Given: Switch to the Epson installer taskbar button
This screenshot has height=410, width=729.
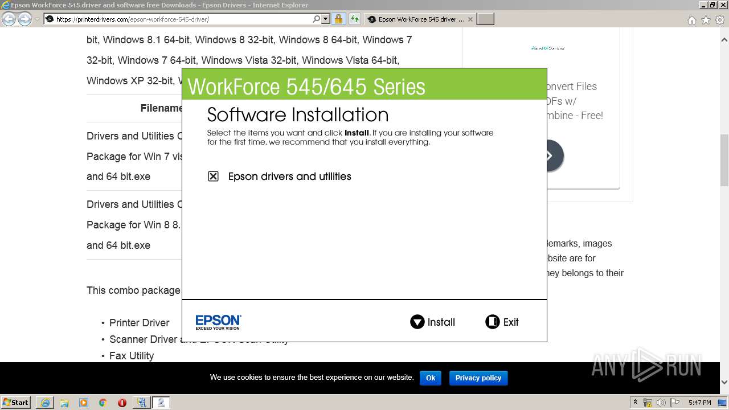Looking at the screenshot, I should [x=161, y=402].
